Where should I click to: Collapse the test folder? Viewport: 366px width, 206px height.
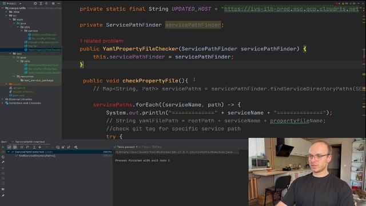click(10, 53)
